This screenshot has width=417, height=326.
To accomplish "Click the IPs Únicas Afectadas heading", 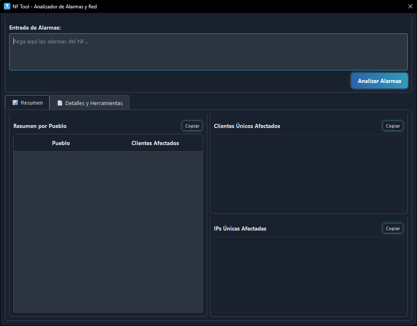I will point(240,228).
